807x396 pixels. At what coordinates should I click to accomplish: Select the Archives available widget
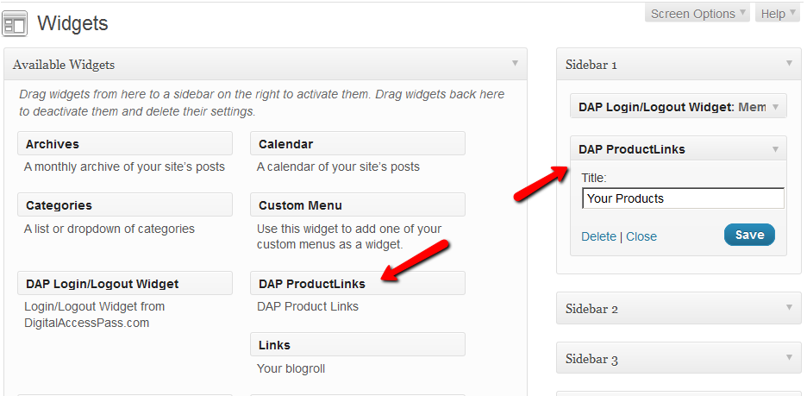[x=124, y=143]
